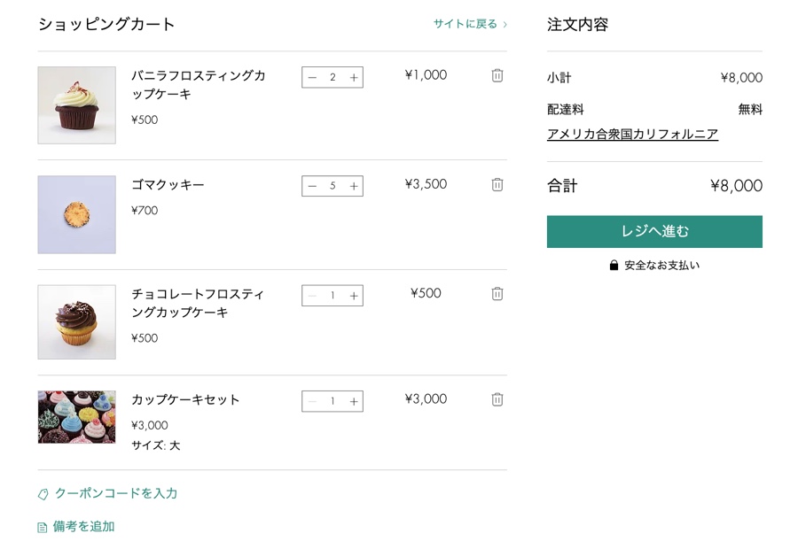Expand 備考を追加 note section
Image resolution: width=798 pixels, height=549 pixels.
(83, 527)
